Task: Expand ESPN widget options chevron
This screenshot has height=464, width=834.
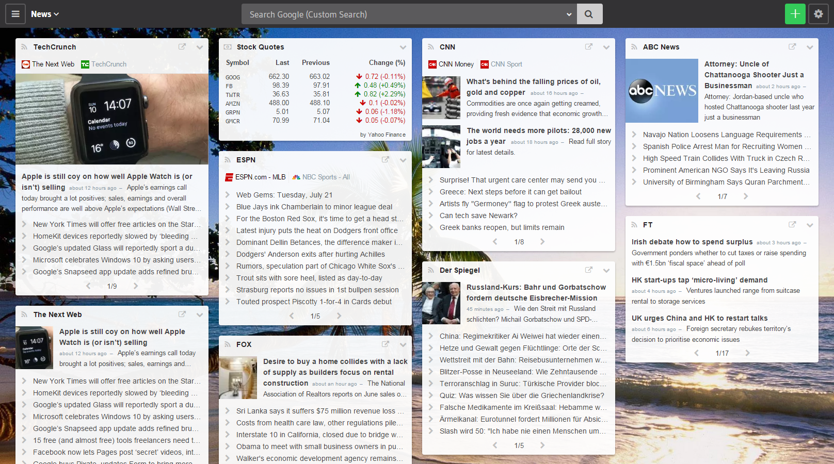Action: point(403,160)
